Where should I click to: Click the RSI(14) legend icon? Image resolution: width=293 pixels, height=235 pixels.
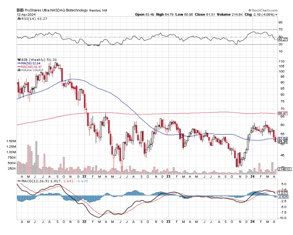click(19, 19)
